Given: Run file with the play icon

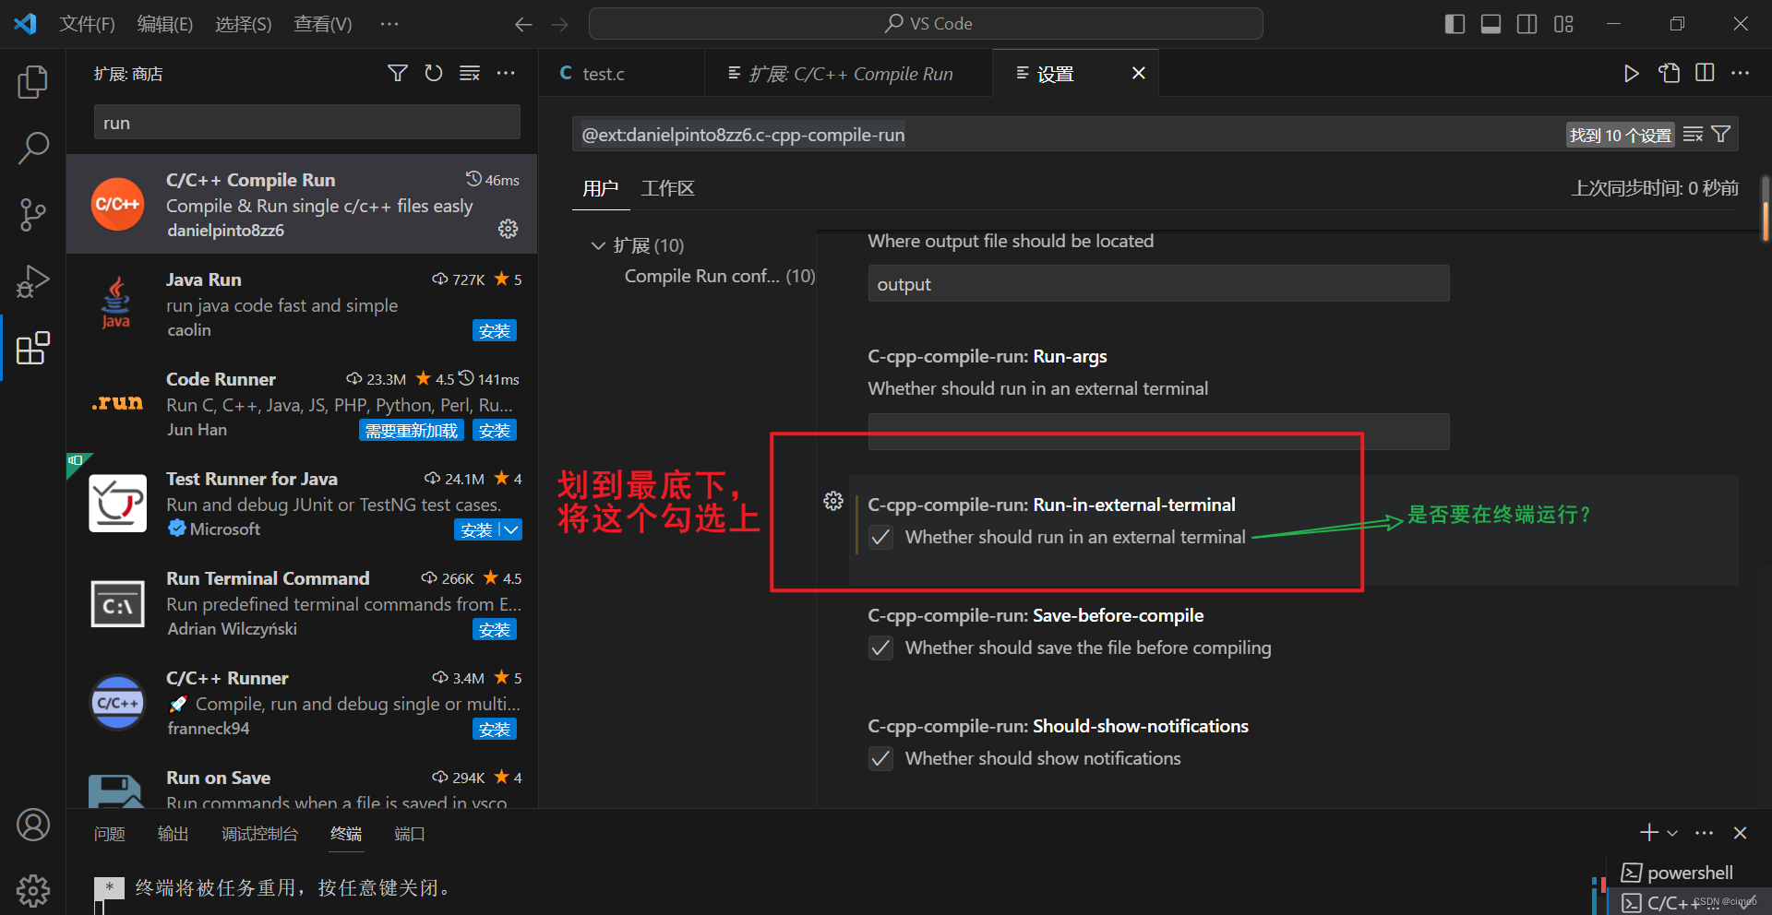Looking at the screenshot, I should coord(1632,73).
